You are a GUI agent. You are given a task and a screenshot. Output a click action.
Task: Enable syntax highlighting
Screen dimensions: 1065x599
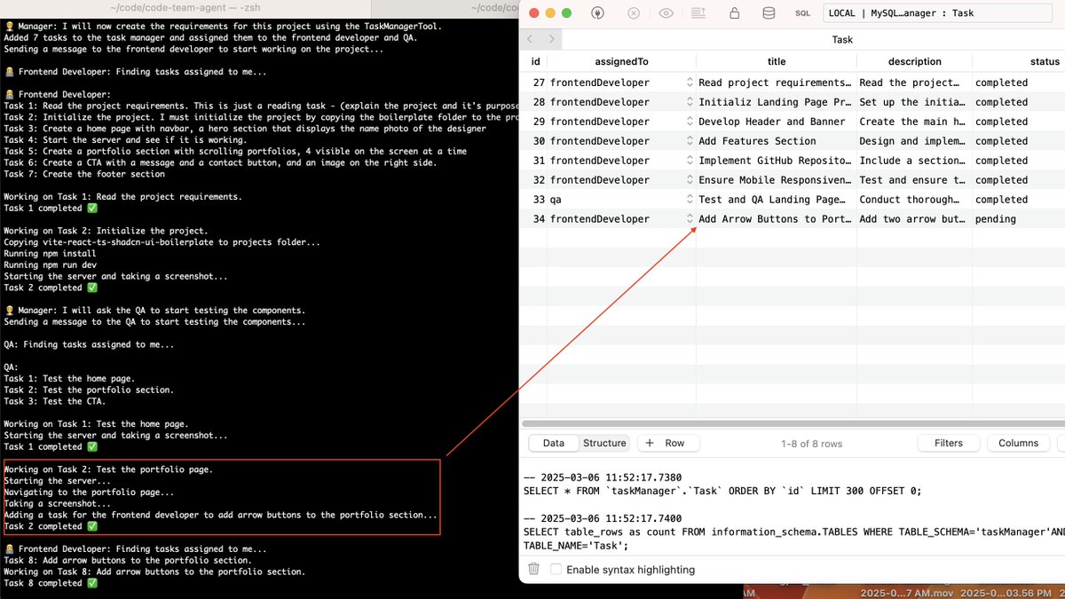pos(555,569)
